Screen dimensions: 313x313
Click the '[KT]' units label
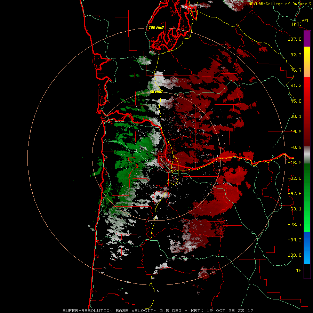297,24
